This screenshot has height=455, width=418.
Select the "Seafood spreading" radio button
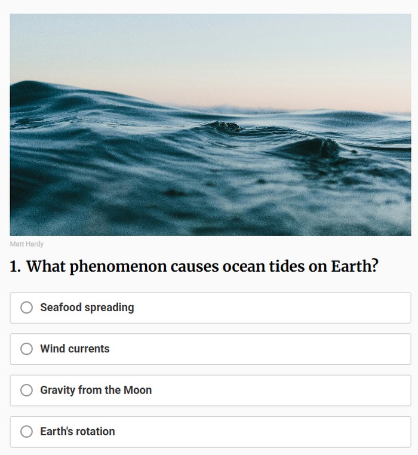tap(26, 308)
